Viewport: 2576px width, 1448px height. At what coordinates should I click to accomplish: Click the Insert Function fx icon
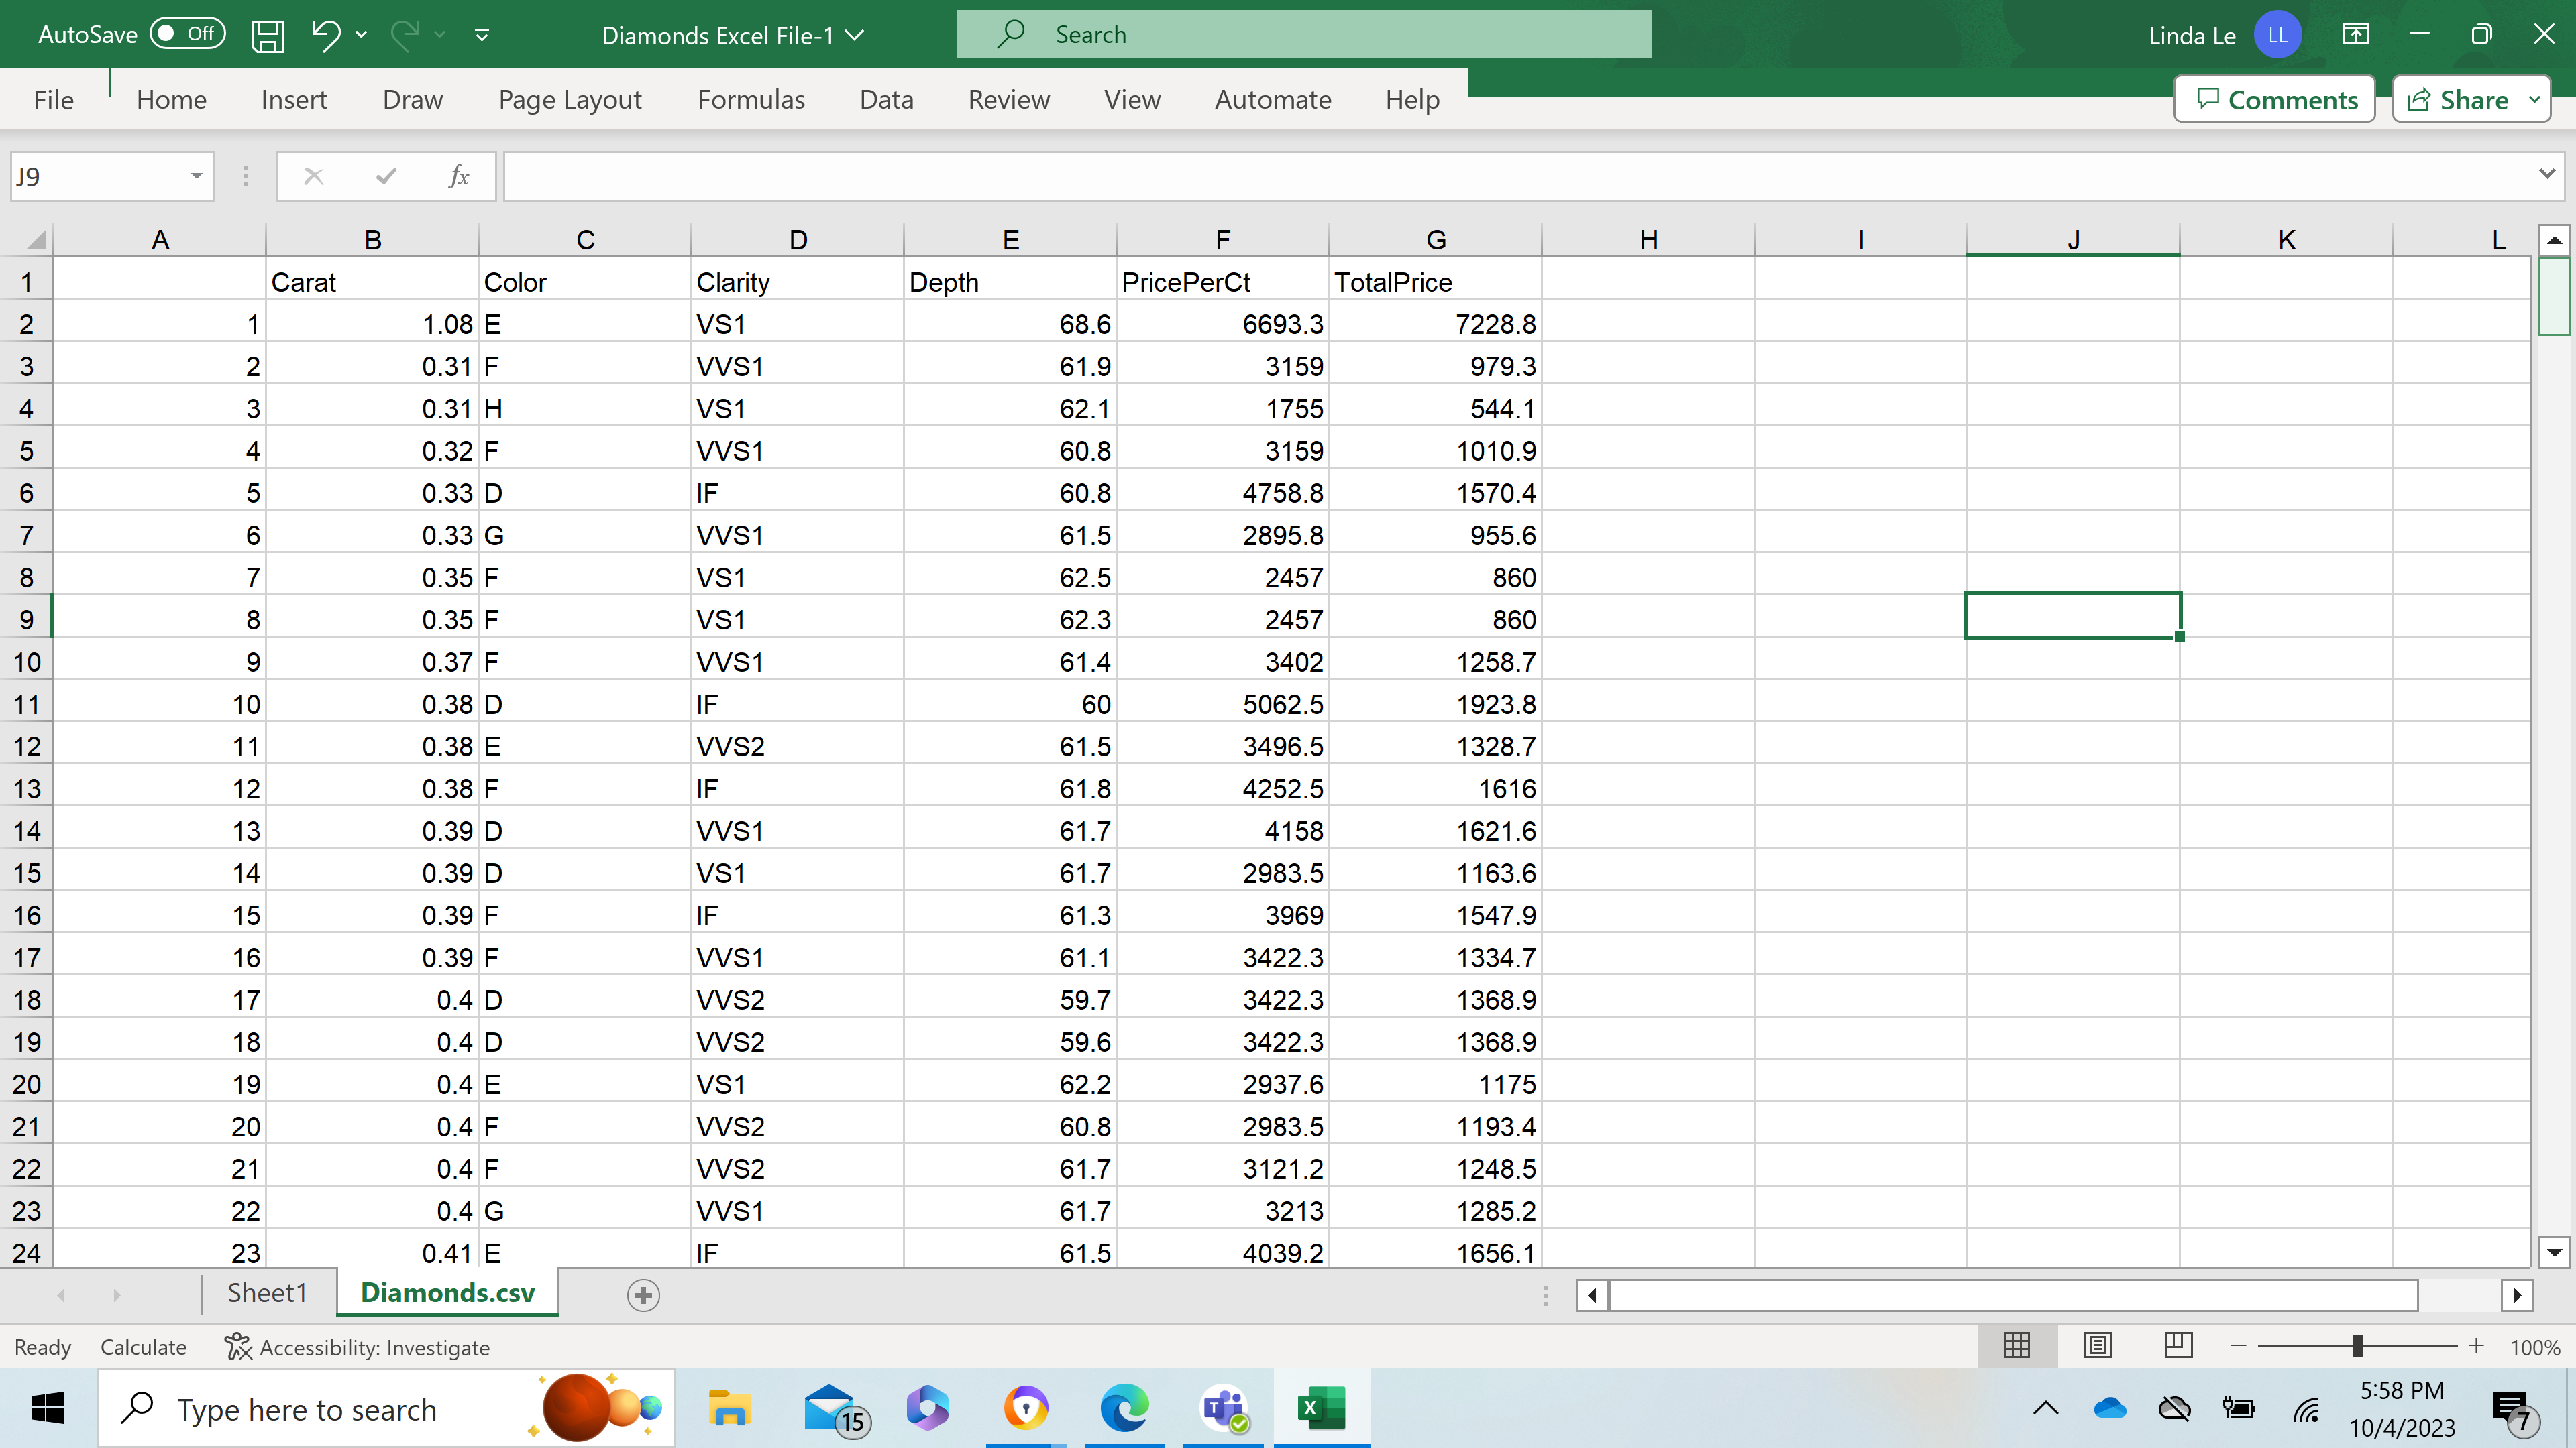(459, 177)
